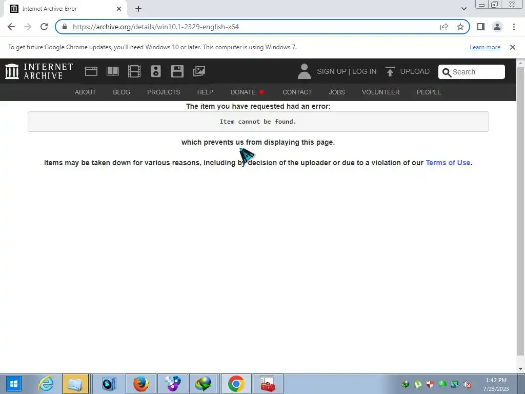This screenshot has width=525, height=394.
Task: Share this page icon in the address bar
Action: [x=444, y=27]
